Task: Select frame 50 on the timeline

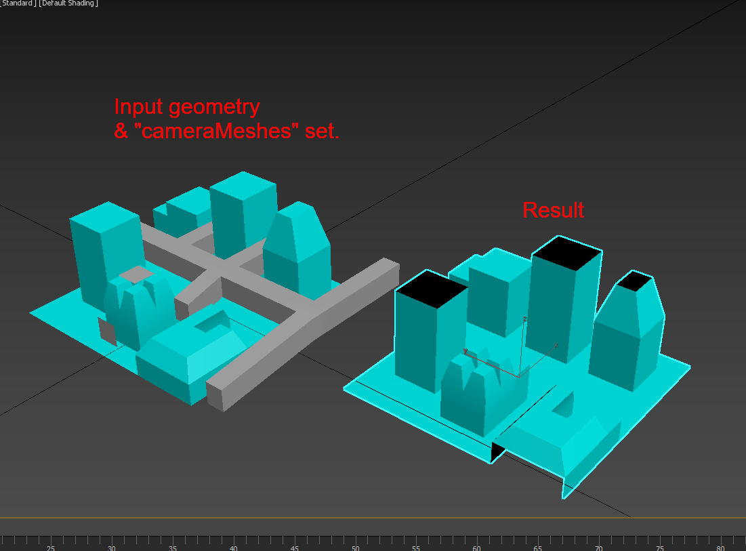Action: tap(355, 542)
